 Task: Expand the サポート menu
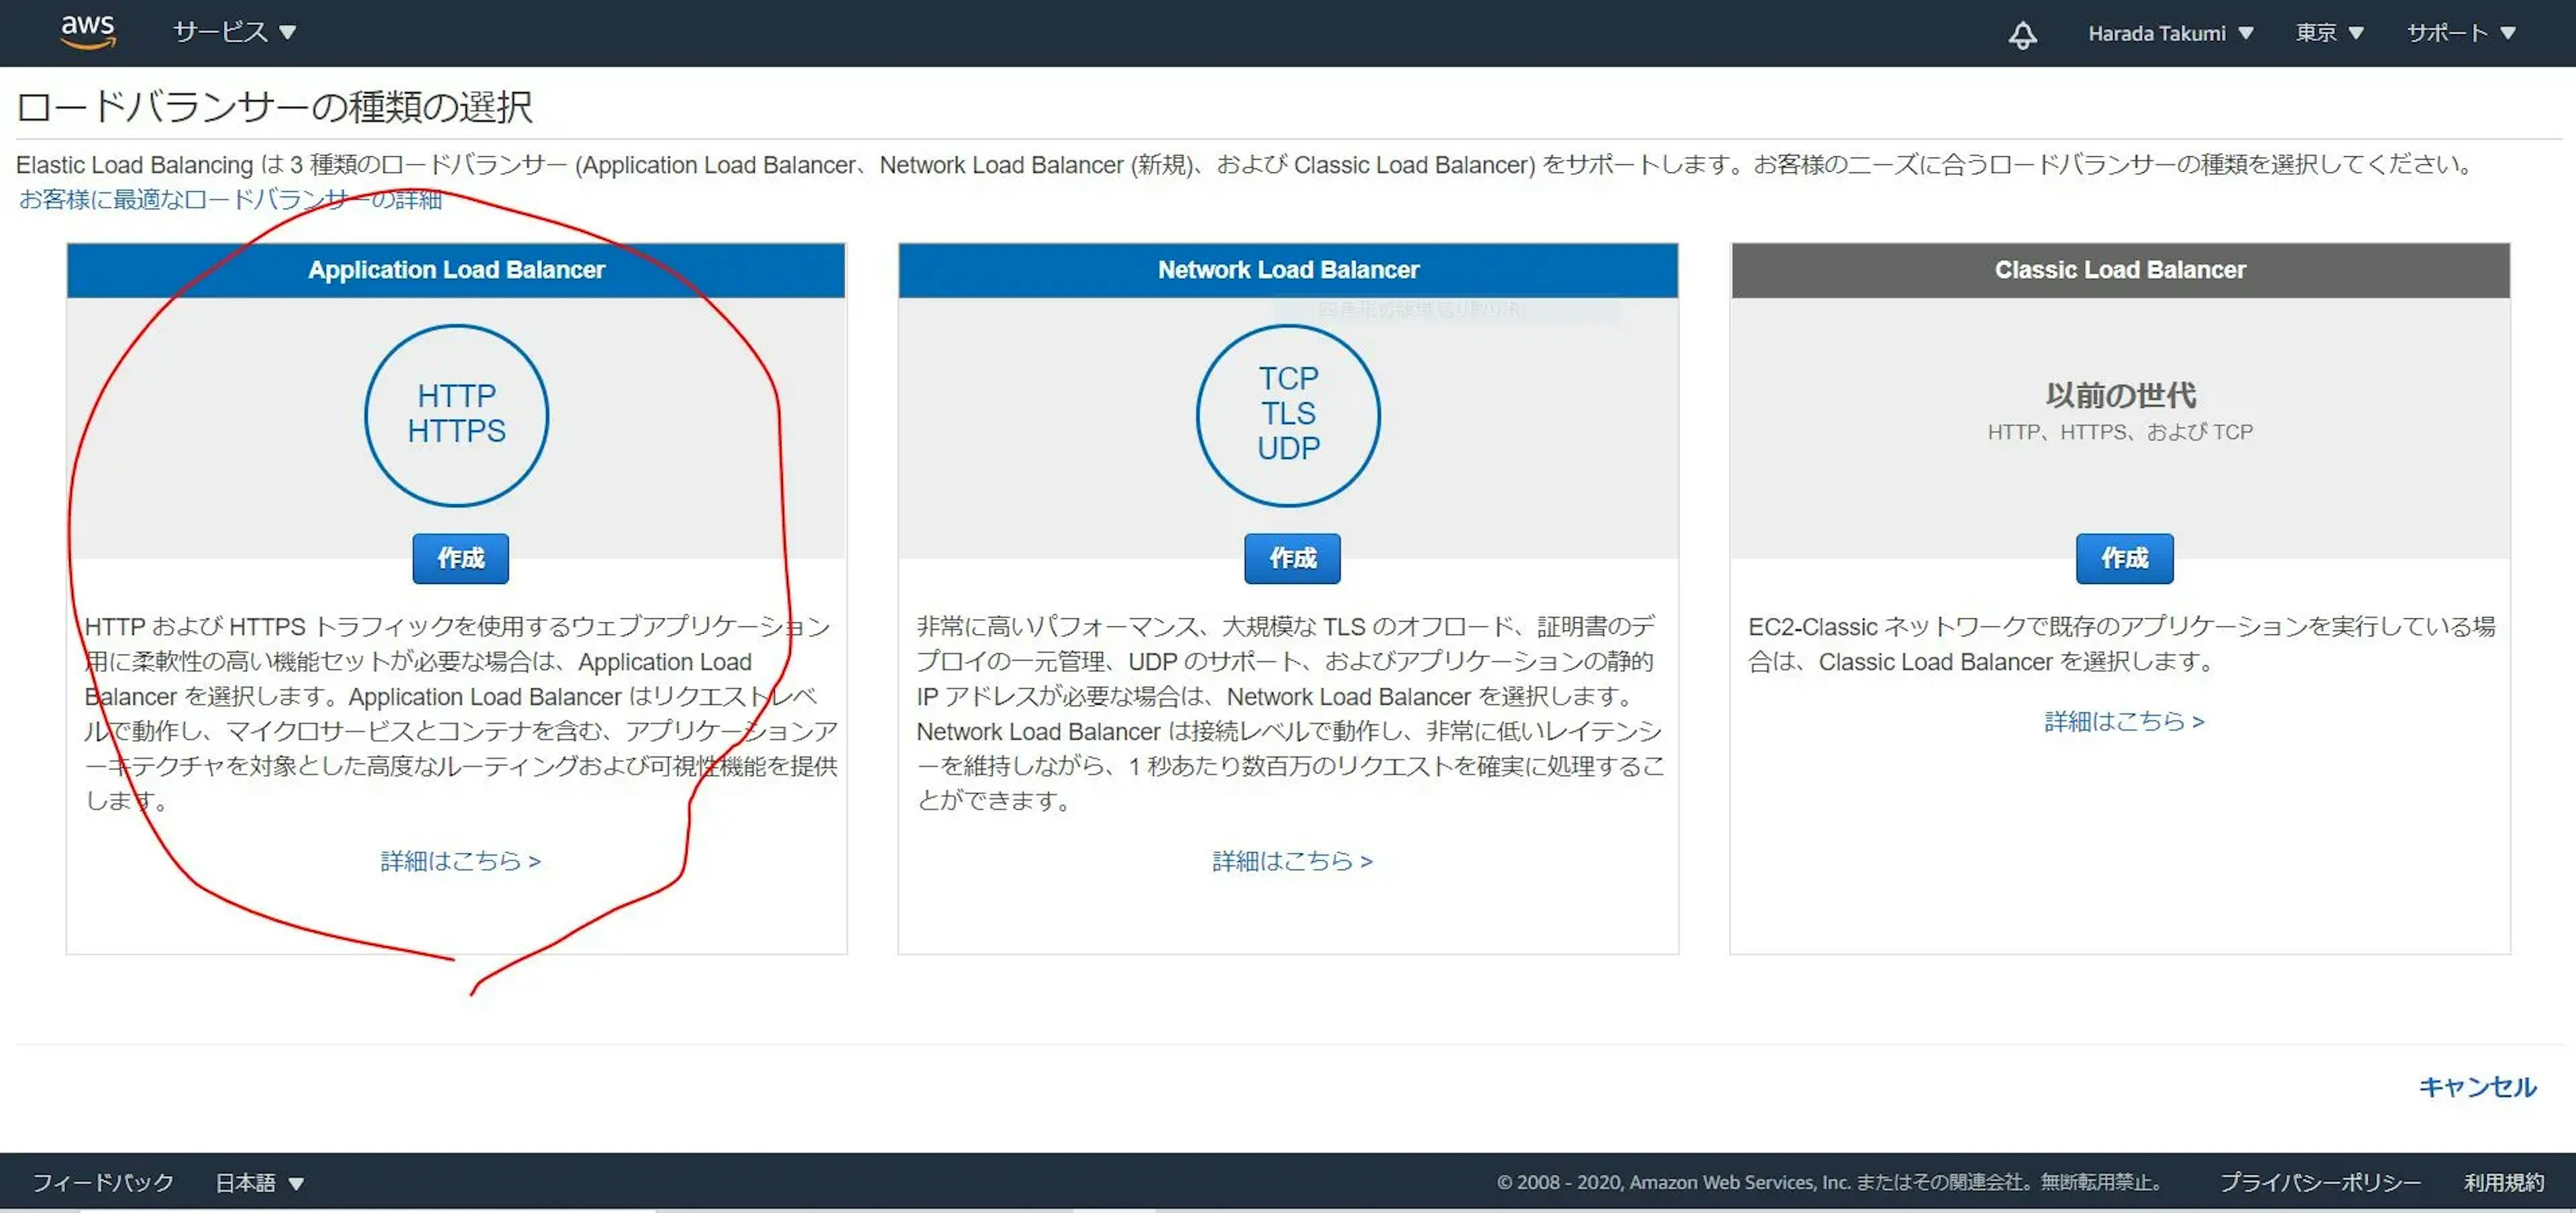point(2460,34)
